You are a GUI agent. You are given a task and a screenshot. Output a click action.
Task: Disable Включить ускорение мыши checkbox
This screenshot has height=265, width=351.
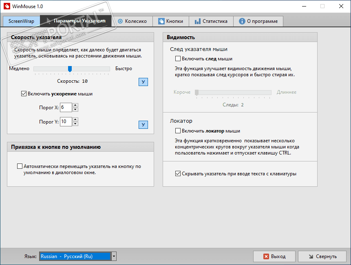click(x=24, y=93)
